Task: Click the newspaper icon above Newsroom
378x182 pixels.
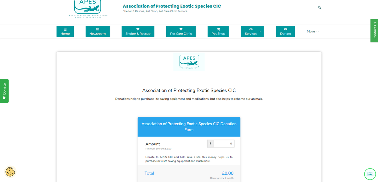Action: 98,29
